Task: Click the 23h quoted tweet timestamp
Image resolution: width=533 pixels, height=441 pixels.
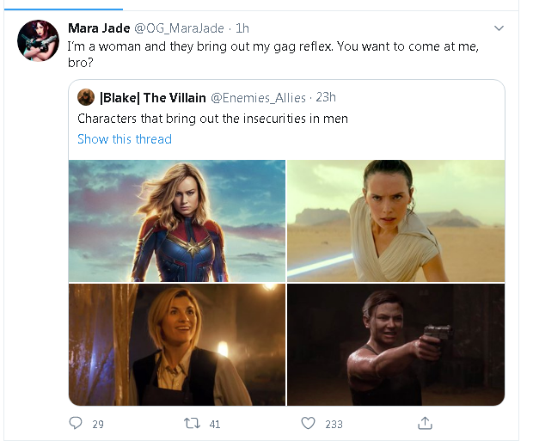Action: 327,97
